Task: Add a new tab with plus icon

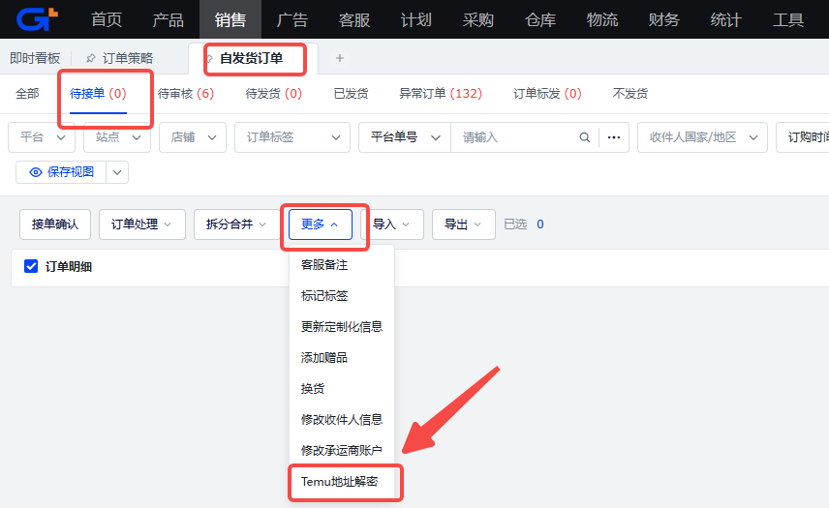Action: 340,58
